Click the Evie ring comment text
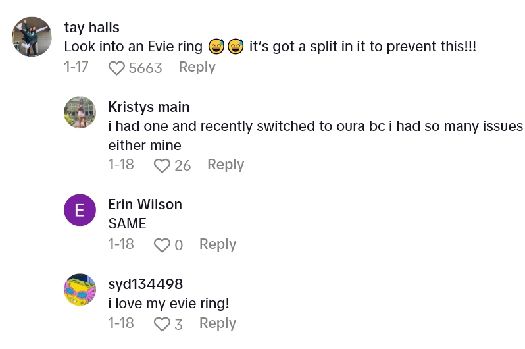The width and height of the screenshot is (525, 349). [x=269, y=47]
